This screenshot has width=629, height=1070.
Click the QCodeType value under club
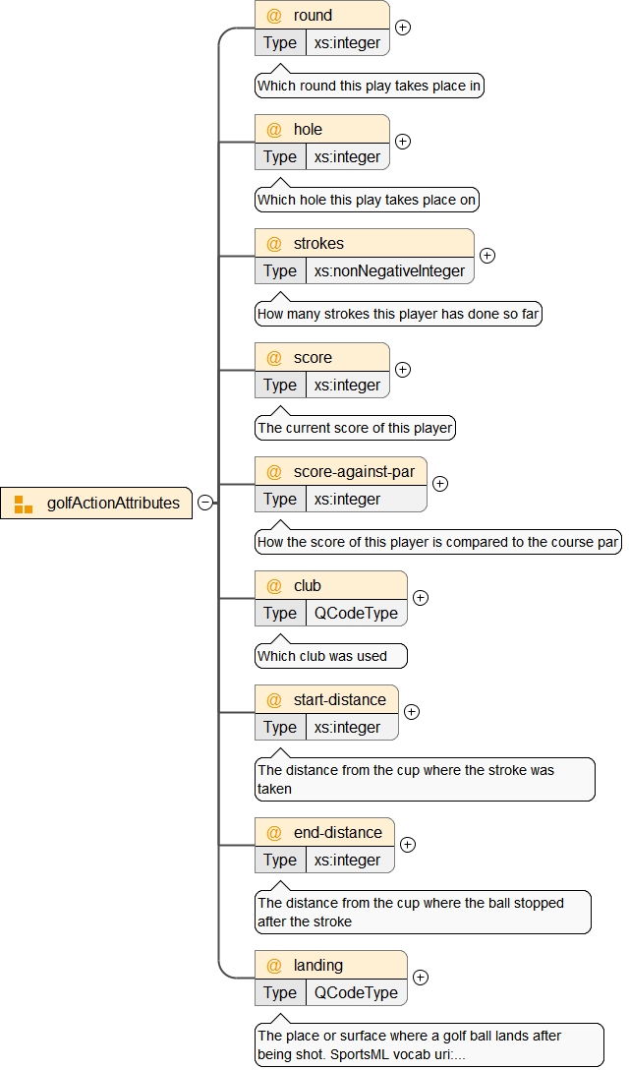click(x=356, y=613)
